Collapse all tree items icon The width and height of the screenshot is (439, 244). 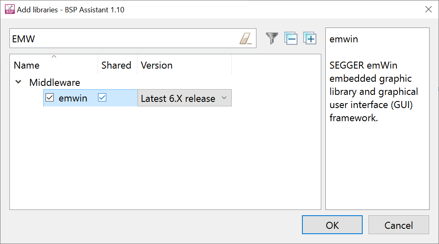coord(291,38)
